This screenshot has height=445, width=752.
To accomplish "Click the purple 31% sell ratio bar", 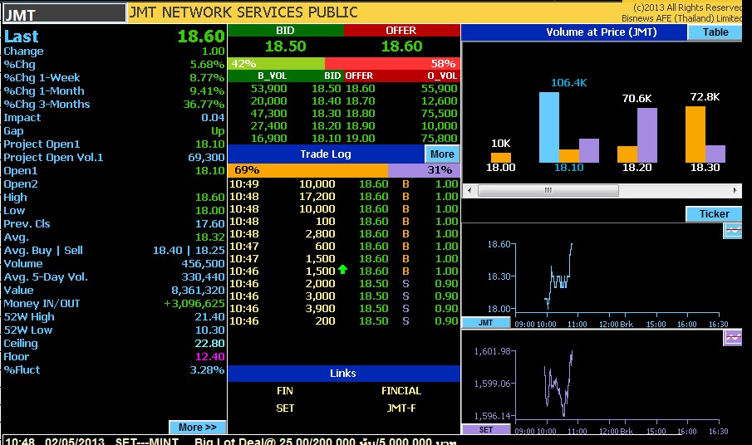I will (x=424, y=170).
